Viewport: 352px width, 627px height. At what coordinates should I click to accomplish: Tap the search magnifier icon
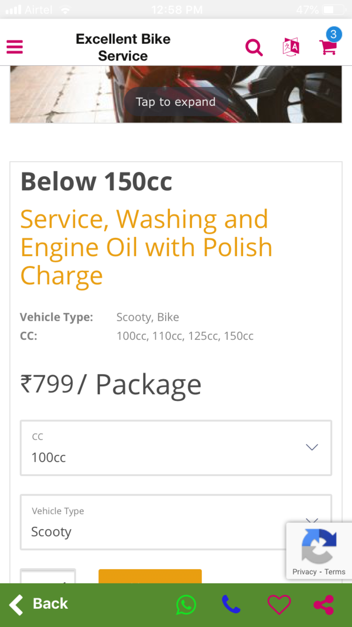[x=254, y=47]
